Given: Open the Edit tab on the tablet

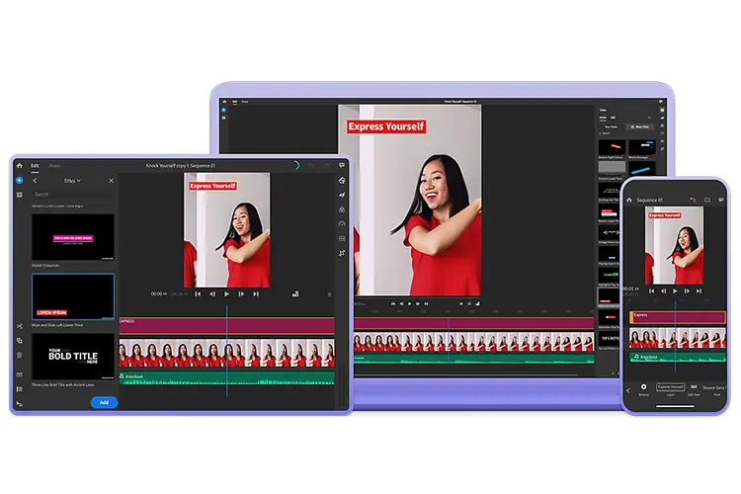Looking at the screenshot, I should click(x=35, y=165).
